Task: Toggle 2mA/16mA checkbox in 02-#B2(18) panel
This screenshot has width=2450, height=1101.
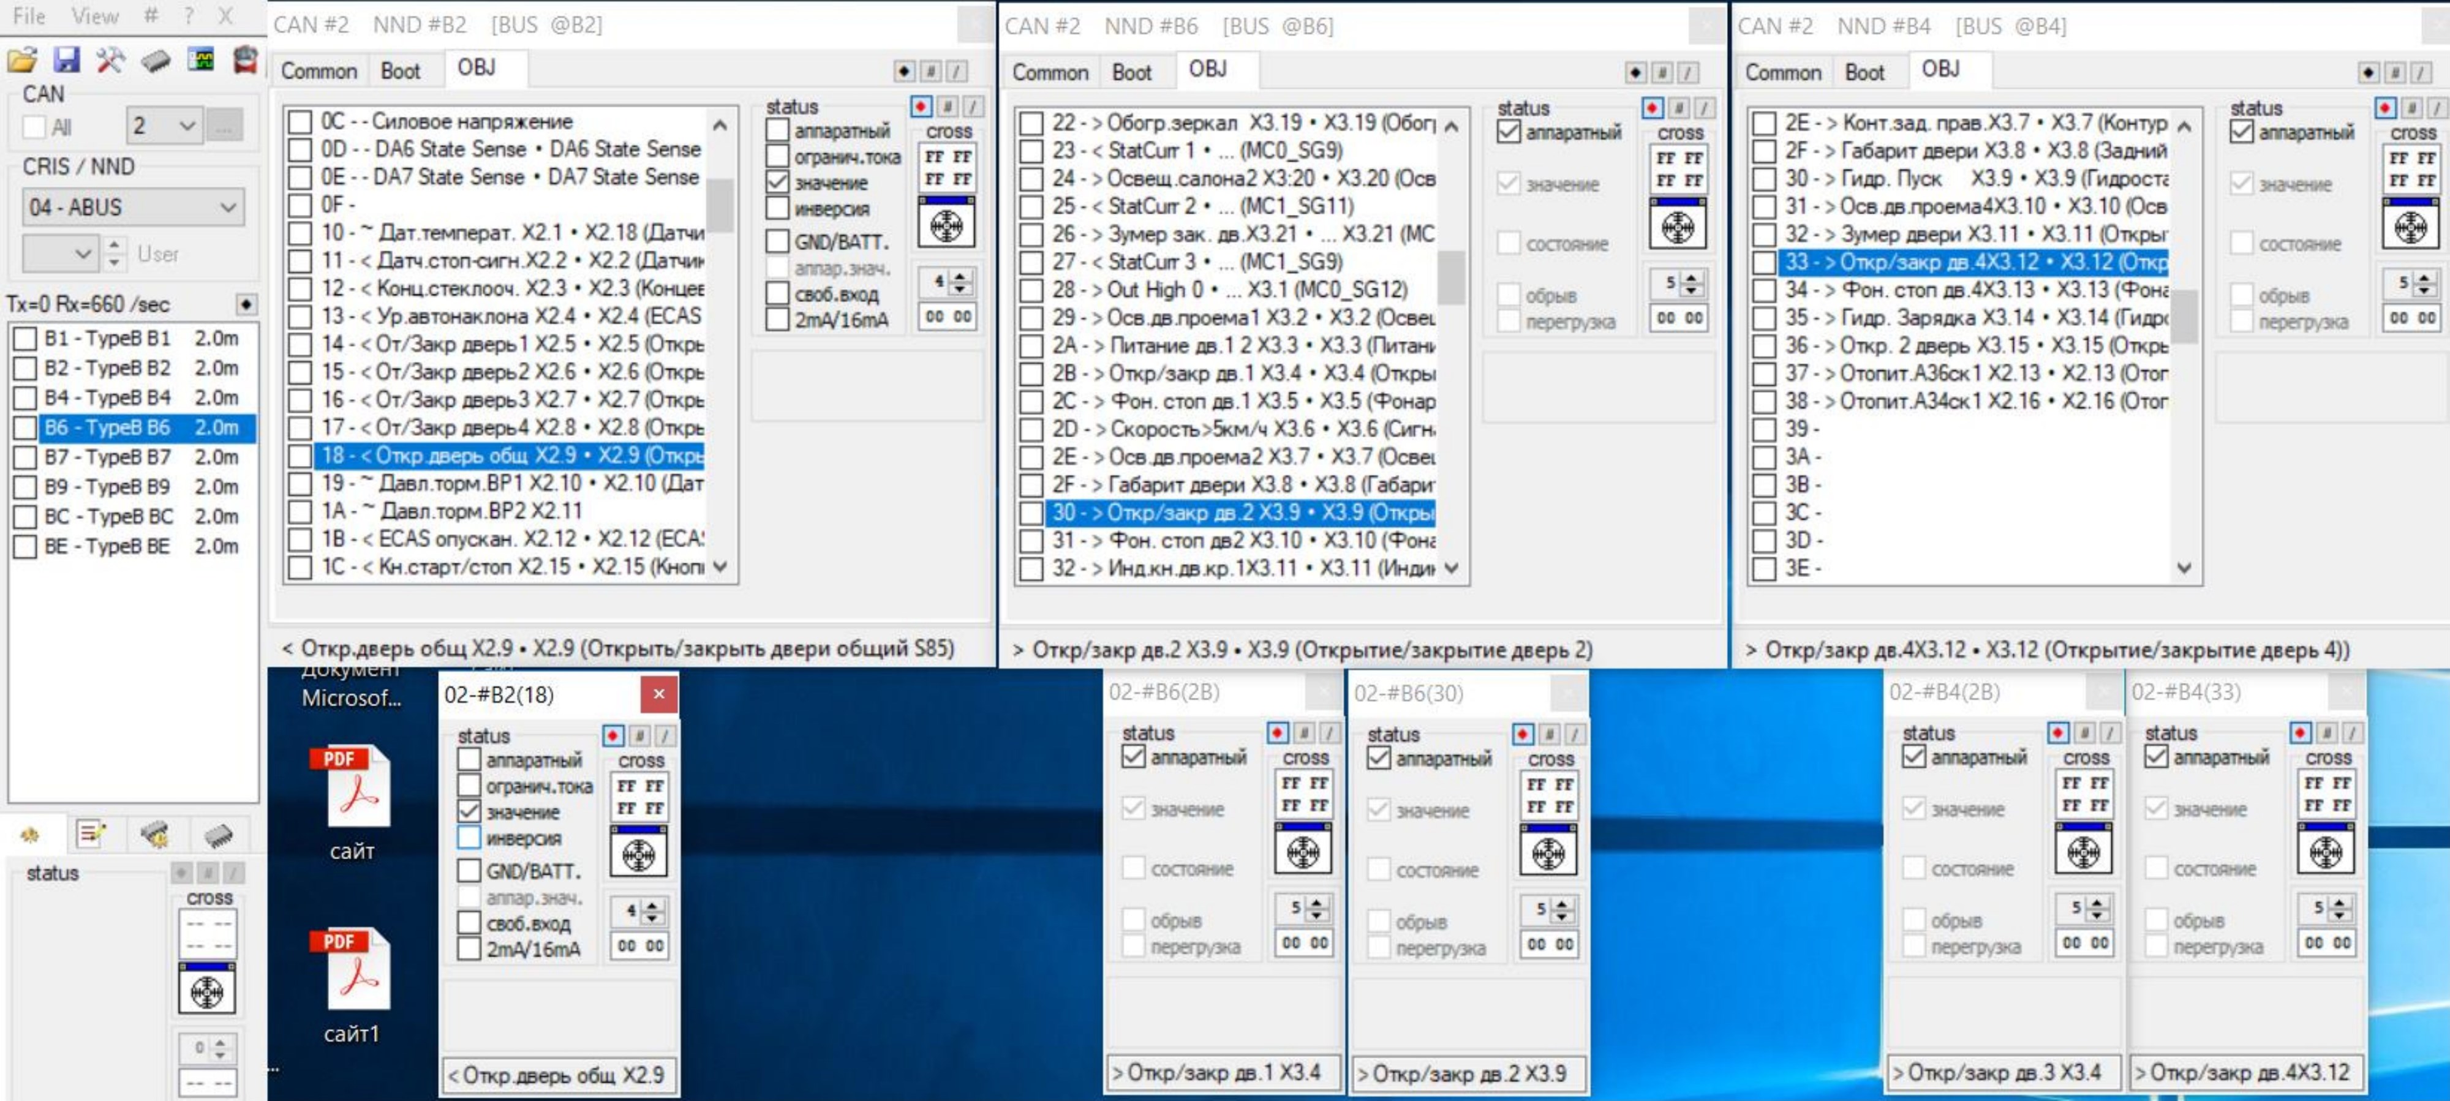Action: coord(469,948)
